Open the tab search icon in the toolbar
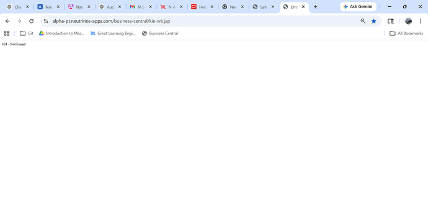 pos(391,21)
